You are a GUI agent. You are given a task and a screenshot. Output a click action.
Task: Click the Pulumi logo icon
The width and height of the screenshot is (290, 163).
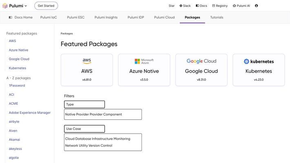(5, 6)
